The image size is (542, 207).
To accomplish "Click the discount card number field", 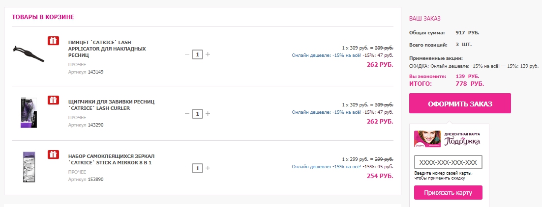I will (x=448, y=162).
